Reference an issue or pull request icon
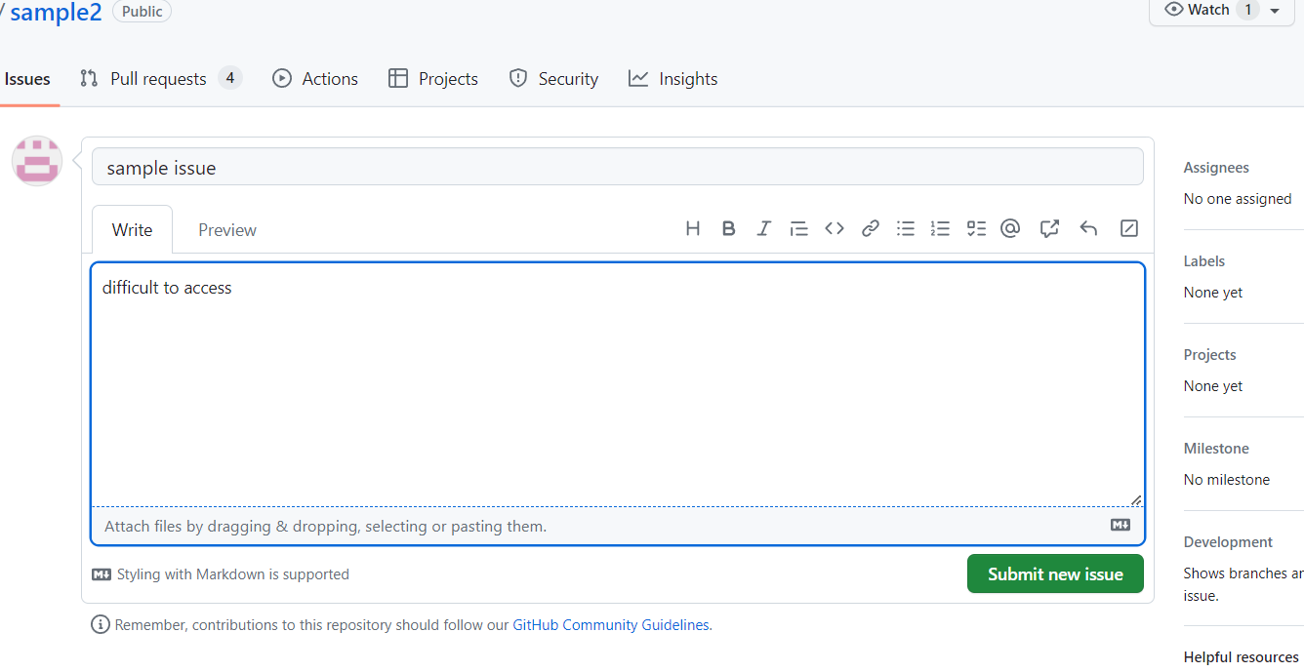1304x672 pixels. [1049, 228]
